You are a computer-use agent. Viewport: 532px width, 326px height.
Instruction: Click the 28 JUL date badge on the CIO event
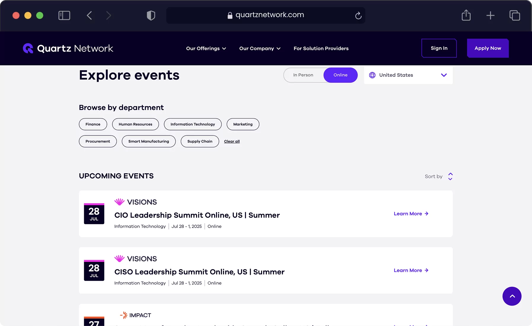pyautogui.click(x=94, y=214)
